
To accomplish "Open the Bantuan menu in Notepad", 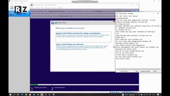I will [135, 16].
